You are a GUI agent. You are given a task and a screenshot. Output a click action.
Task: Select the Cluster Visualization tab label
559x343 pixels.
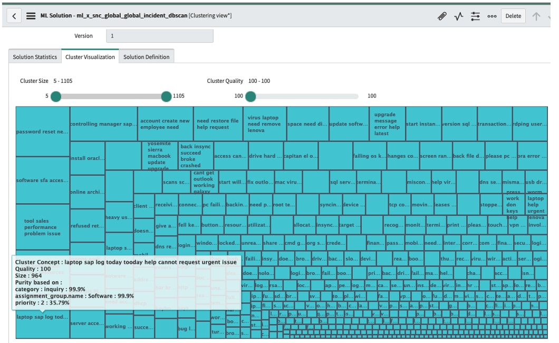pyautogui.click(x=91, y=56)
